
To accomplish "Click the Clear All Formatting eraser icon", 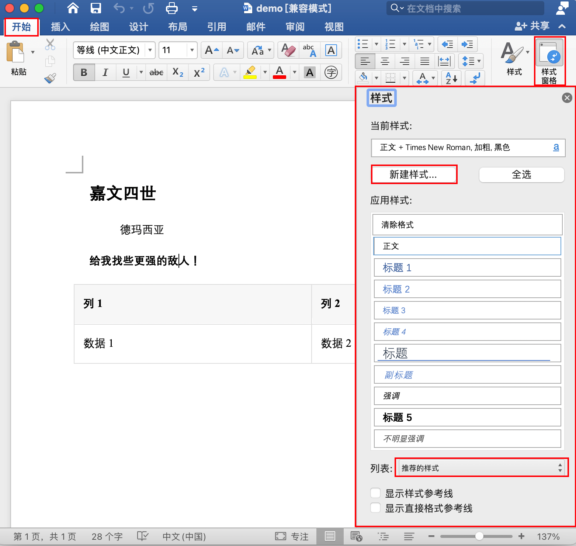I will coord(288,50).
